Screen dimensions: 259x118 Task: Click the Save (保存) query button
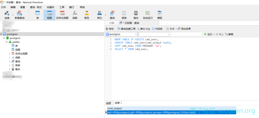click(x=110, y=29)
